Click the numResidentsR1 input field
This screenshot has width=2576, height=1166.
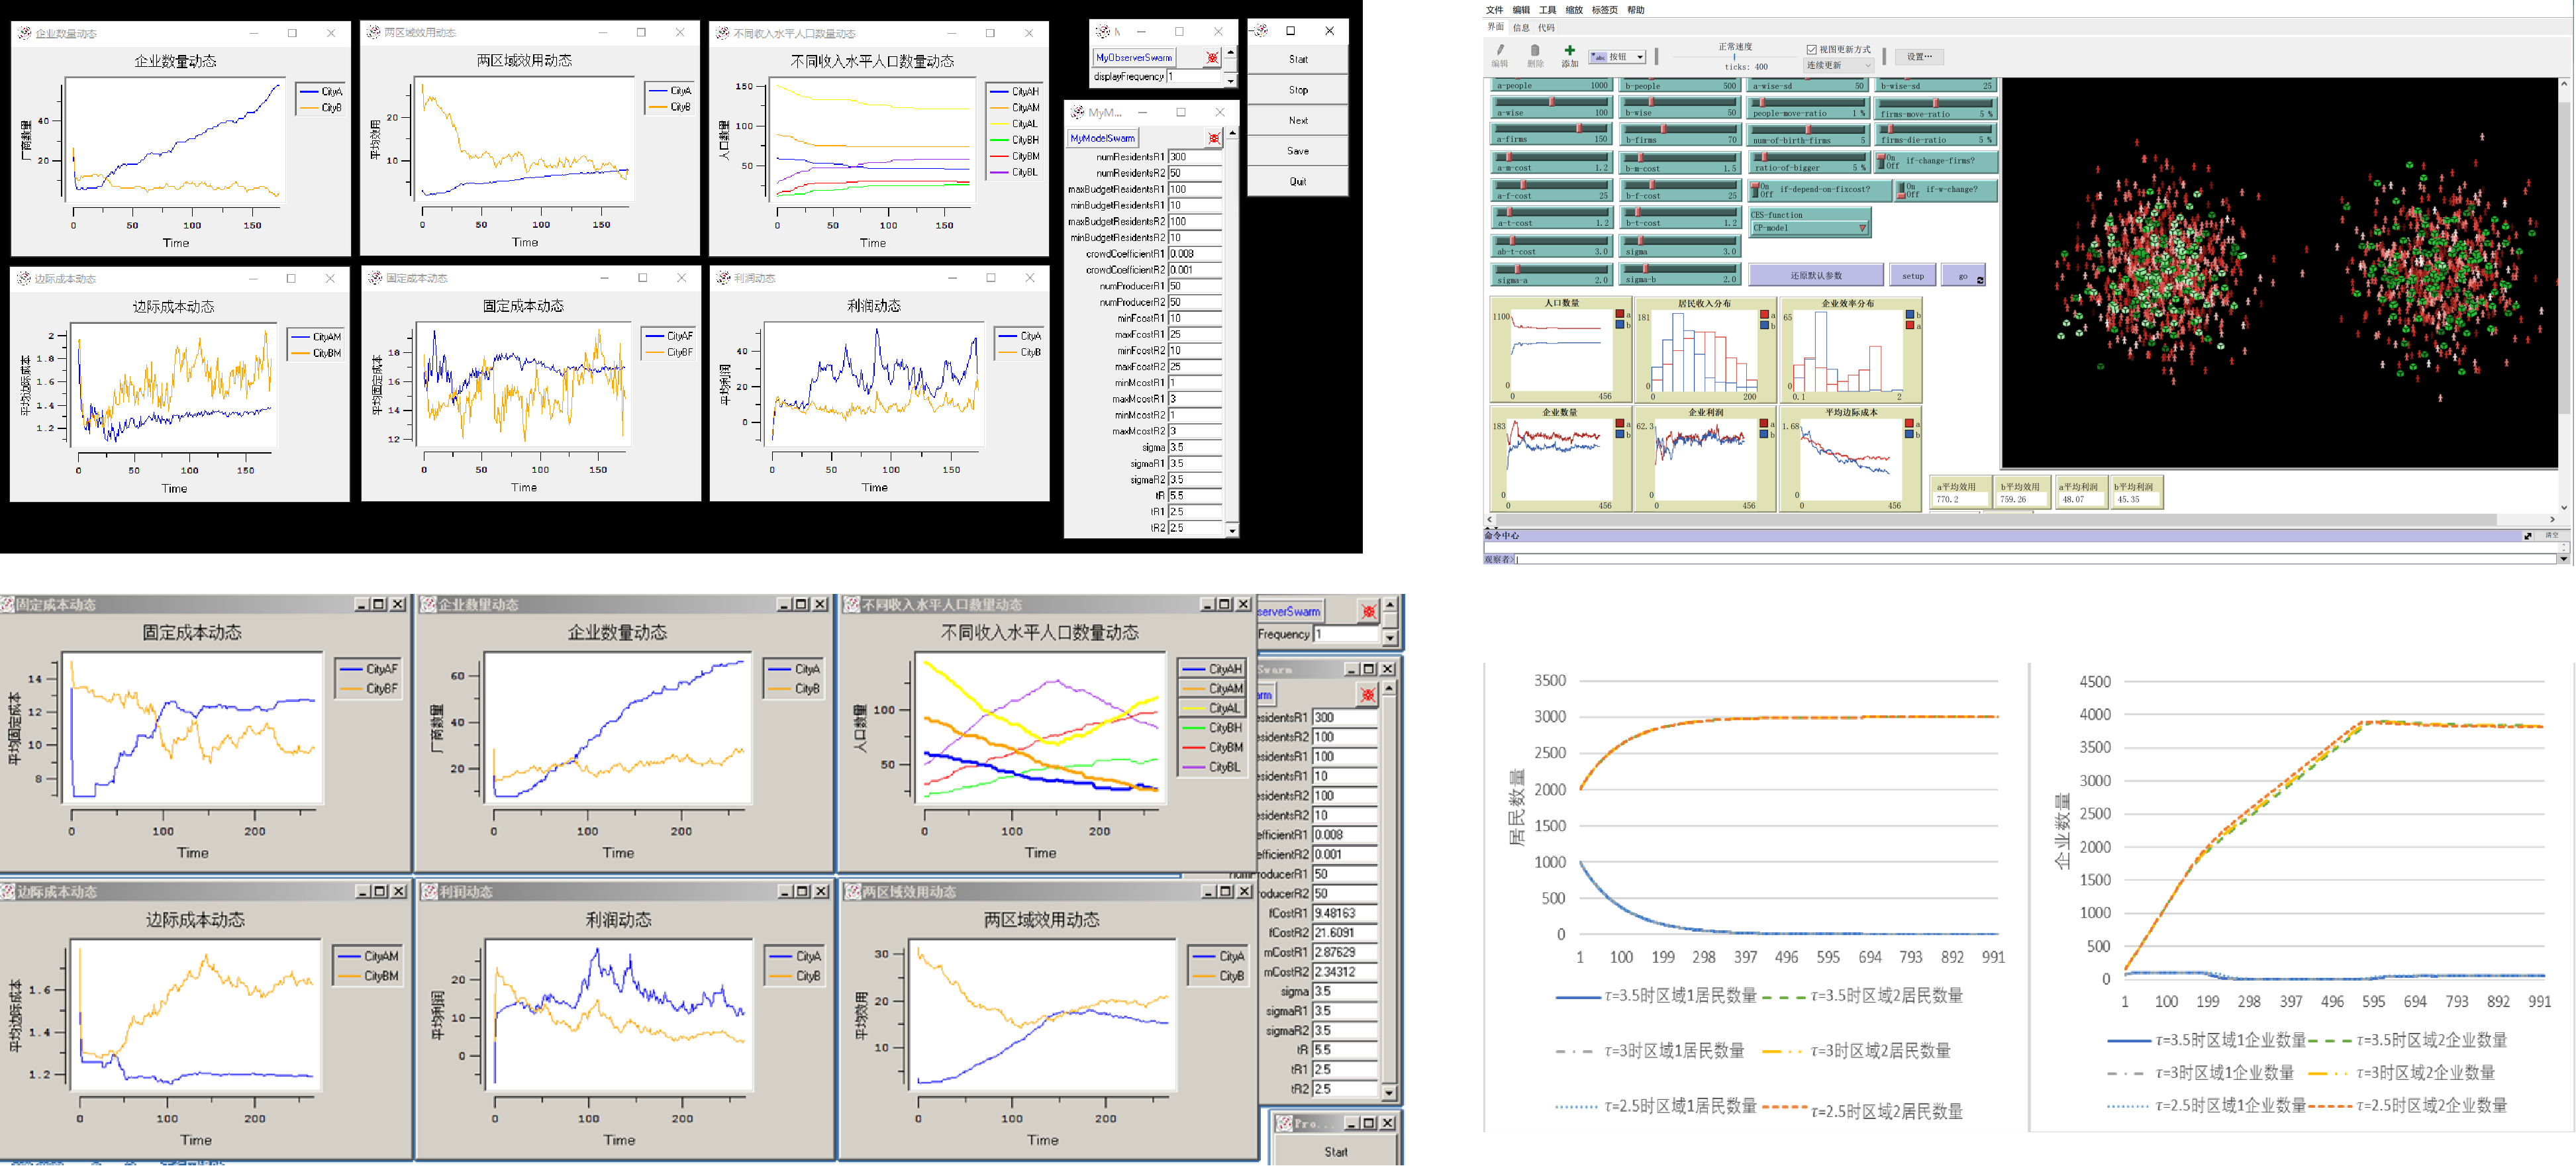1194,157
